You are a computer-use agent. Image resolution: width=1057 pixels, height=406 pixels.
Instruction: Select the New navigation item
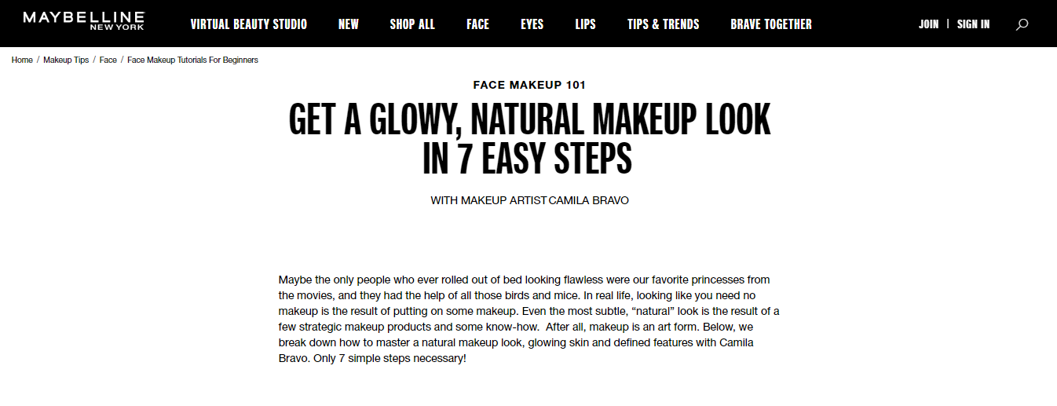pos(349,24)
